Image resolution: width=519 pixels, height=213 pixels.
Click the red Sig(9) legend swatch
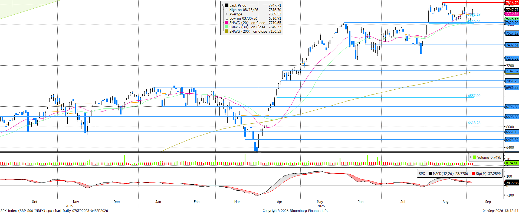tap(473, 174)
